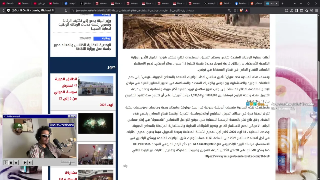Click the 2026/08/05 date above الوضعية العقارية
The width and height of the screenshot is (320, 180).
click(85, 38)
